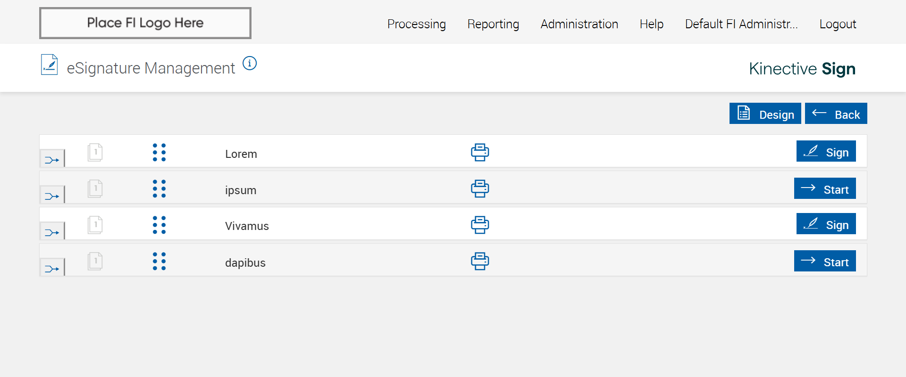Sign the Lorem document

pyautogui.click(x=826, y=151)
